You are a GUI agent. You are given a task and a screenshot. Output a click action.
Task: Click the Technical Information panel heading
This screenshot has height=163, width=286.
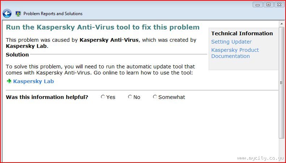(242, 33)
